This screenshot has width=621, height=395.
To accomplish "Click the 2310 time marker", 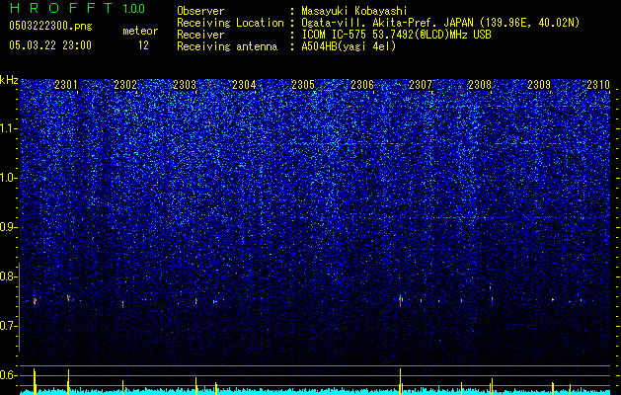I will 598,85.
